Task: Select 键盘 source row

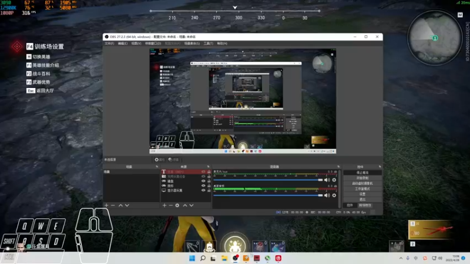Action: [186, 181]
